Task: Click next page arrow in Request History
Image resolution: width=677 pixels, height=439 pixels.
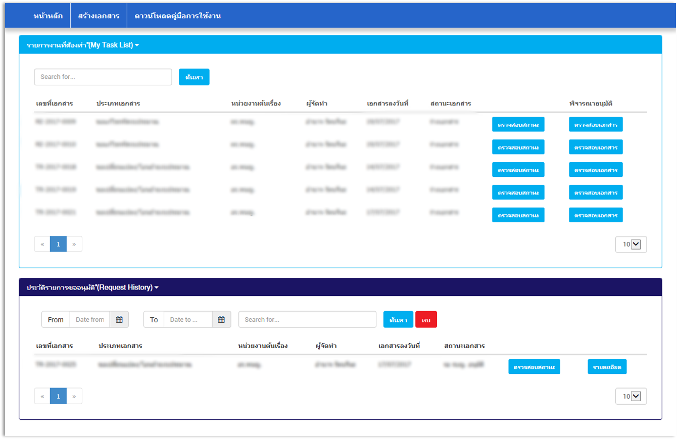Action: click(74, 396)
